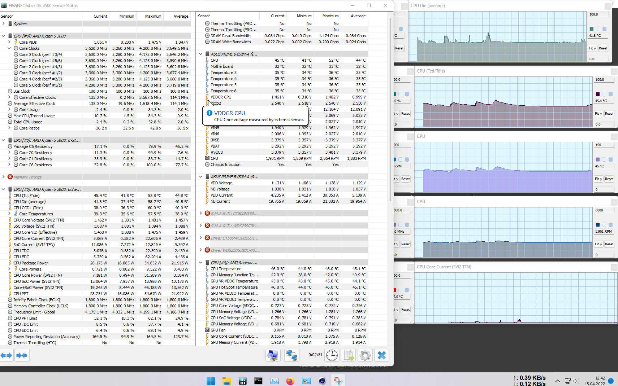
Task: Open the Windows Start menu
Action: pos(211,381)
